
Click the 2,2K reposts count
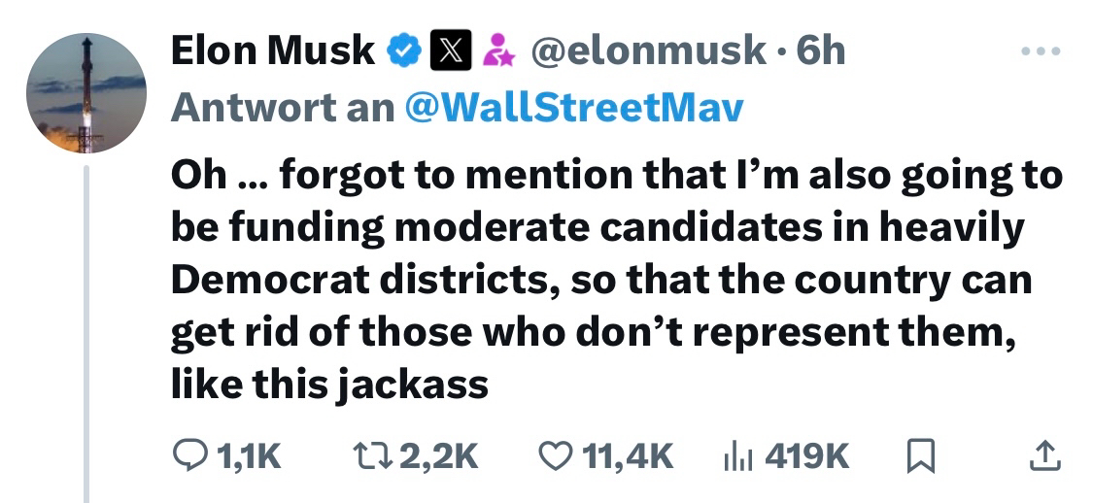click(x=440, y=457)
